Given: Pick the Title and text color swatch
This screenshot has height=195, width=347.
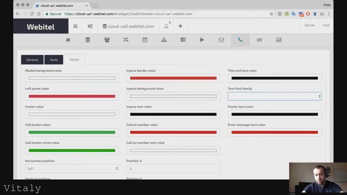Looking at the screenshot, I should point(275,78).
